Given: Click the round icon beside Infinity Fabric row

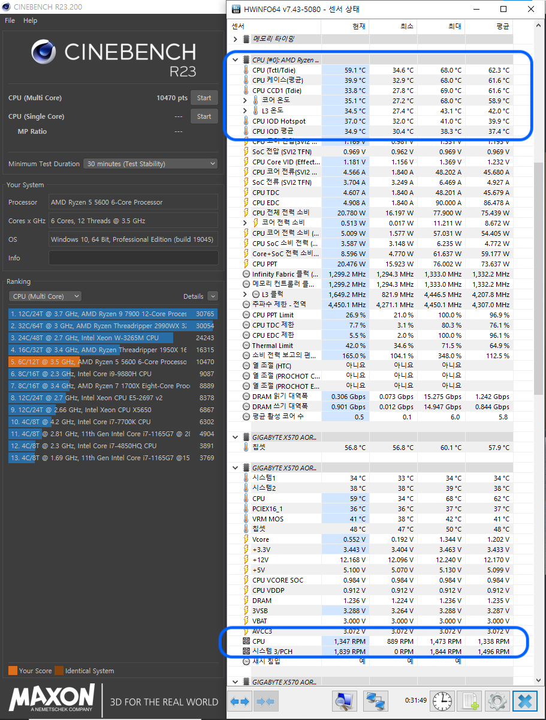Looking at the screenshot, I should (246, 274).
